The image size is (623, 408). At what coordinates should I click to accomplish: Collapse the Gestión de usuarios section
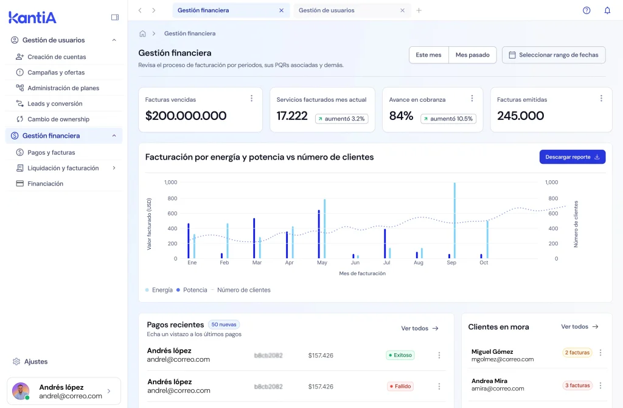[114, 40]
